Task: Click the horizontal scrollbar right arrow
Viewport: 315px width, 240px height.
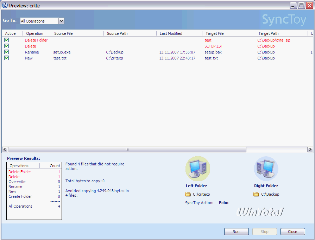Action: [310, 150]
